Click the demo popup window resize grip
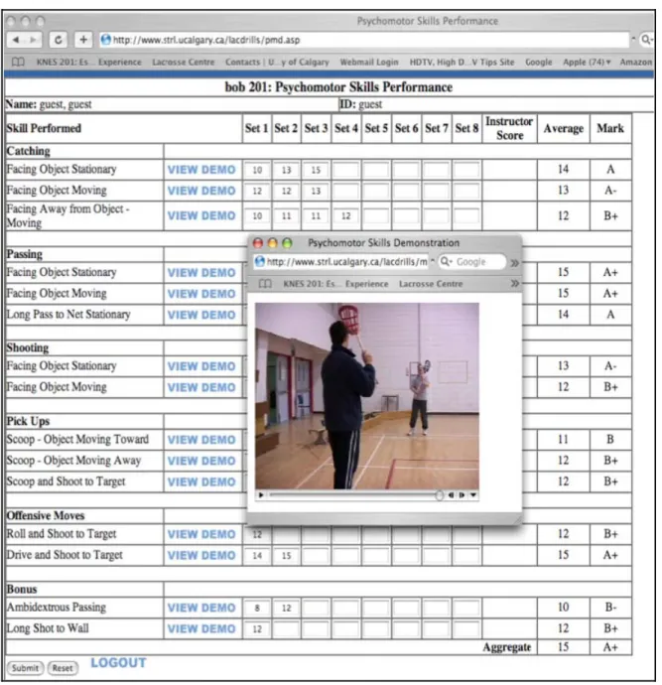 517,519
